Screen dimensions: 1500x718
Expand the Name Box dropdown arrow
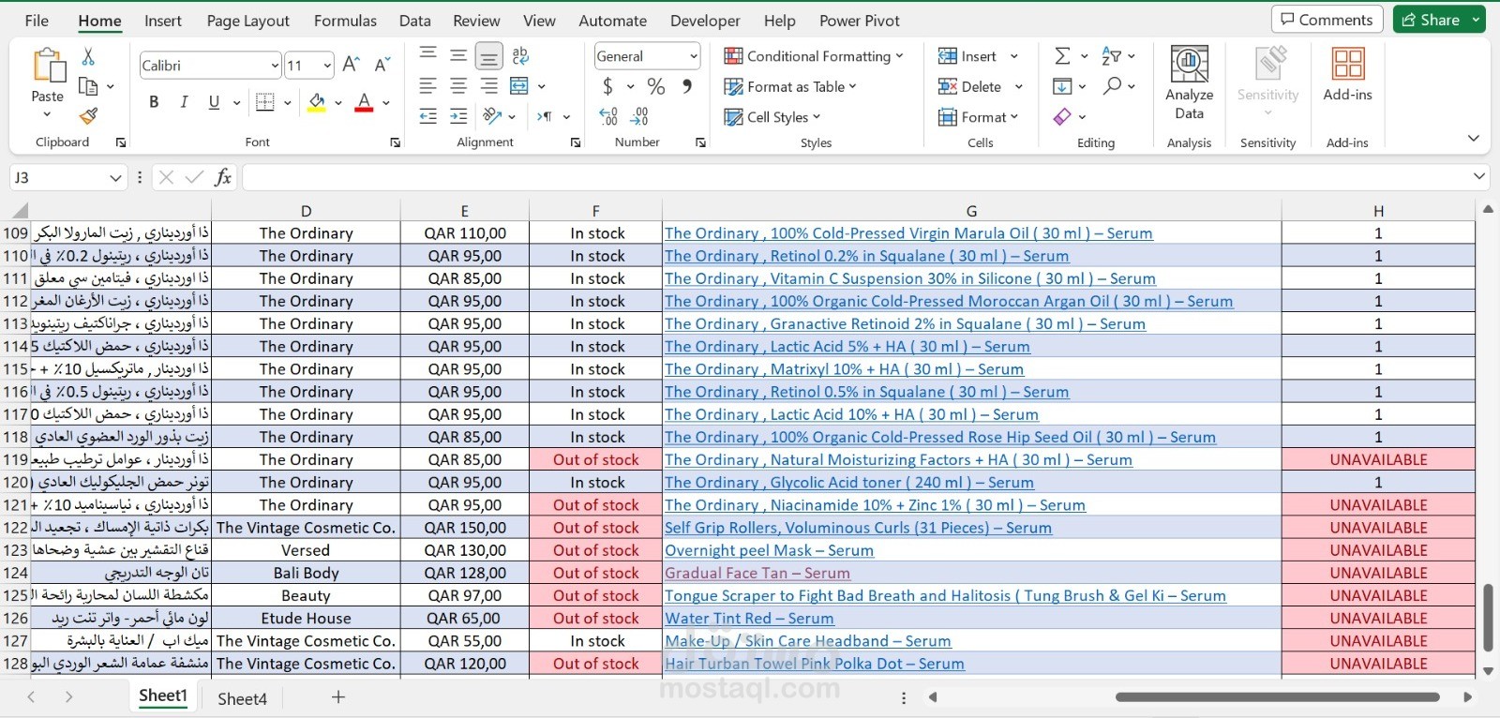115,177
